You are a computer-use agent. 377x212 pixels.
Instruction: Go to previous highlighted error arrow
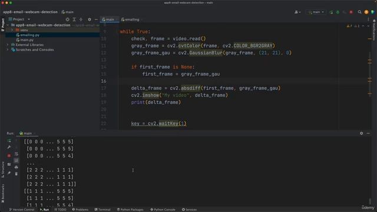[x=363, y=26]
